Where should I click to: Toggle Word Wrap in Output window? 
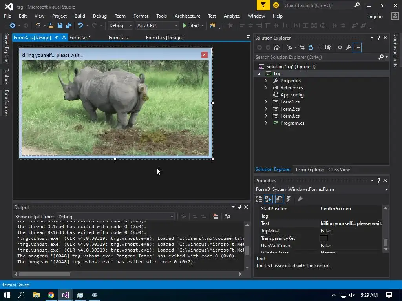point(227,216)
